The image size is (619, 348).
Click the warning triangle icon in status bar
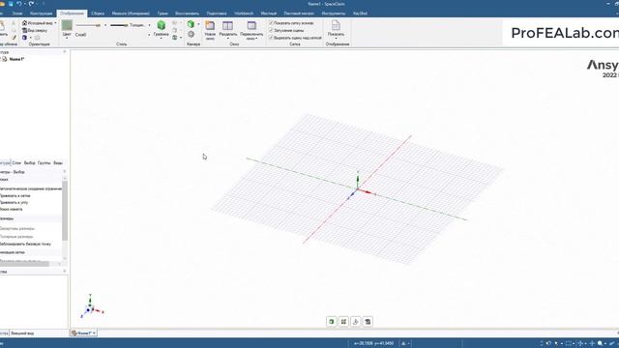(403, 344)
